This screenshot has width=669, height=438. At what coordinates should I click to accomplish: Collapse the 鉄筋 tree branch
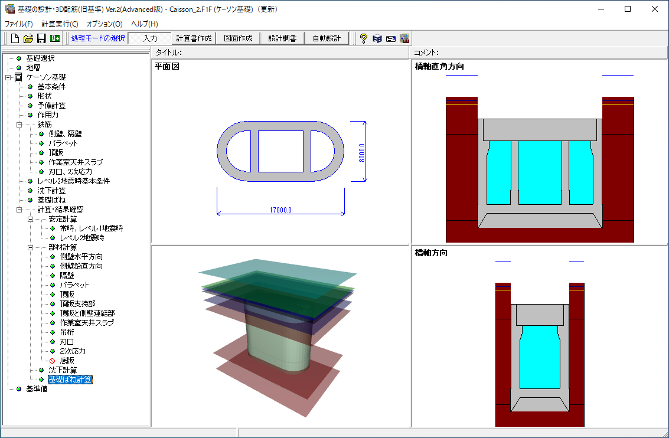coord(19,125)
